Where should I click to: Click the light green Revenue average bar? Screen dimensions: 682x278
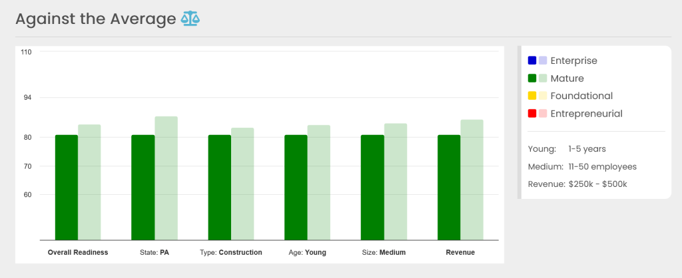coord(472,180)
